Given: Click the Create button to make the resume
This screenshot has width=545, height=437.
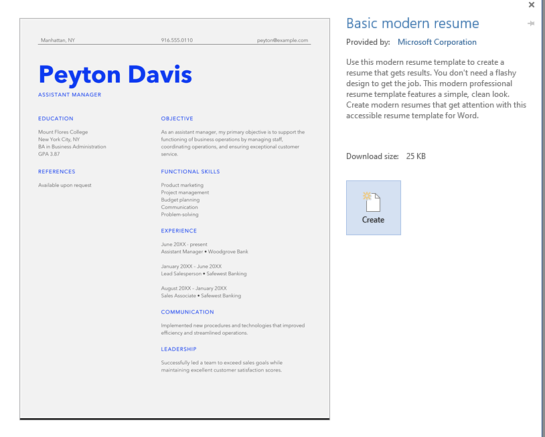Looking at the screenshot, I should point(374,207).
